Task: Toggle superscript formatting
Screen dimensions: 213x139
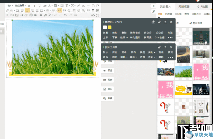Action: [x=79, y=6]
